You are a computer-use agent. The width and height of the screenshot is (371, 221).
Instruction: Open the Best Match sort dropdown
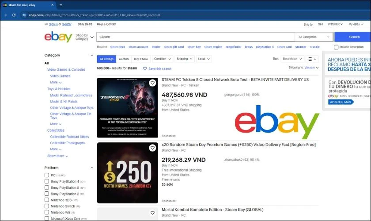click(x=292, y=59)
